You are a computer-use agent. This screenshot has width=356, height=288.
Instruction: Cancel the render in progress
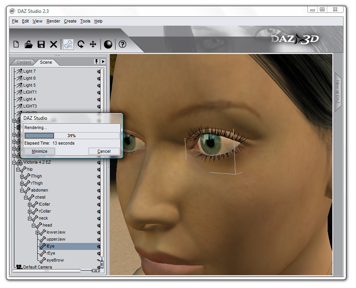tap(104, 152)
